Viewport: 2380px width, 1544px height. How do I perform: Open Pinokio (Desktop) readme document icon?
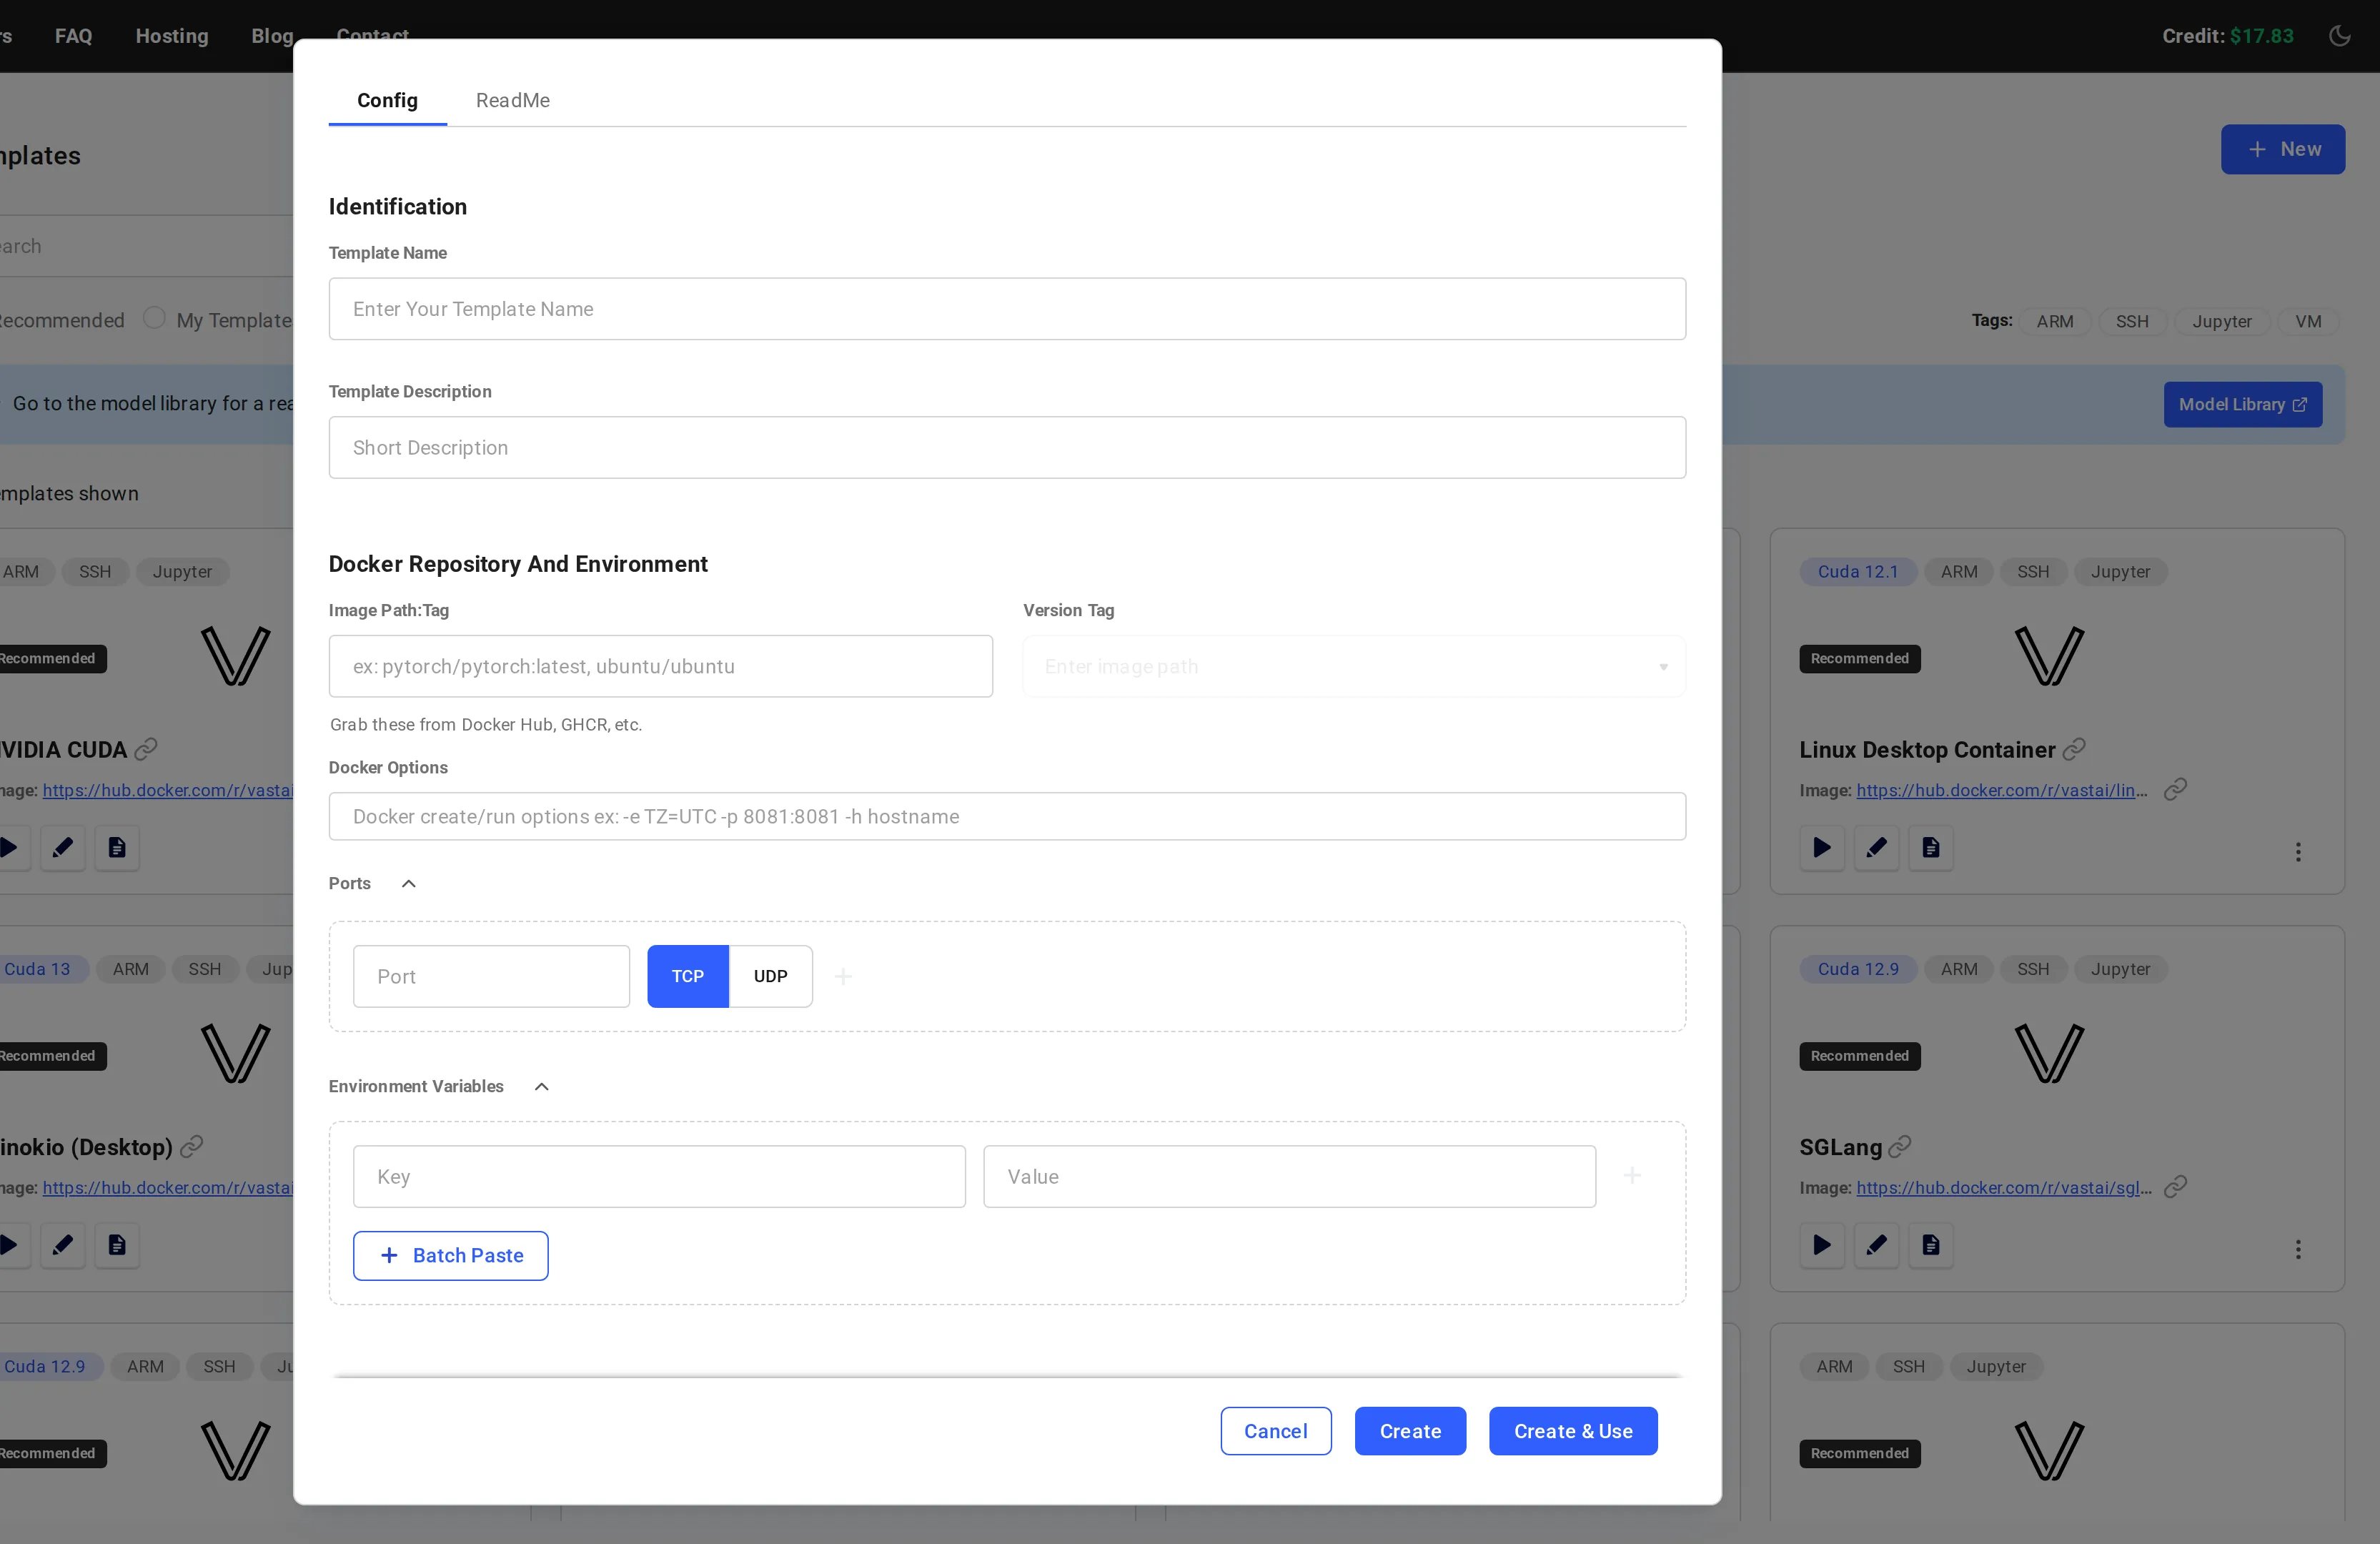pyautogui.click(x=117, y=1245)
